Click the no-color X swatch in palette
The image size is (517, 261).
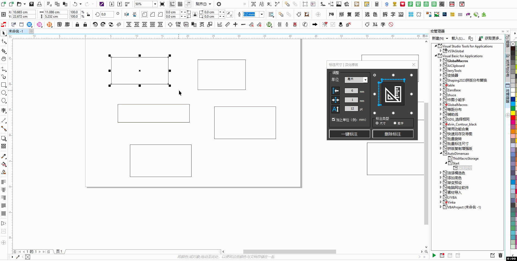pyautogui.click(x=513, y=44)
